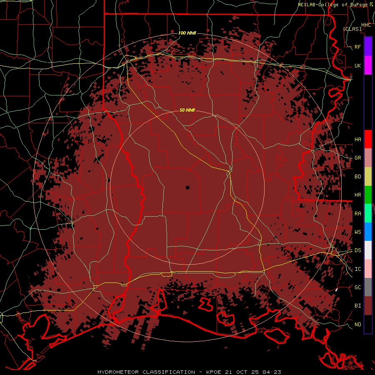Click the HHC product label
The height and width of the screenshot is (375, 375).
pyautogui.click(x=366, y=25)
